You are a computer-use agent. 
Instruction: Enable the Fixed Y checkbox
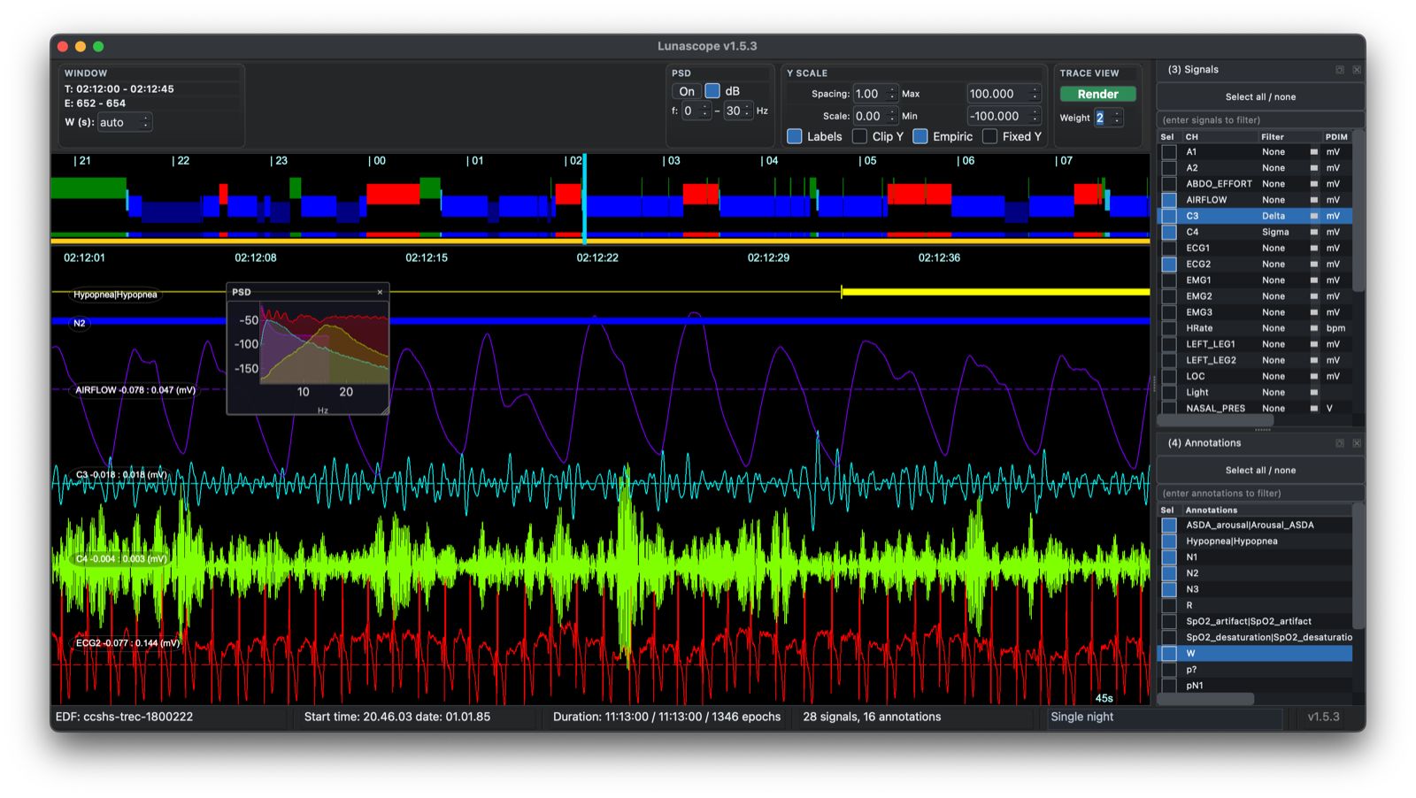(989, 136)
